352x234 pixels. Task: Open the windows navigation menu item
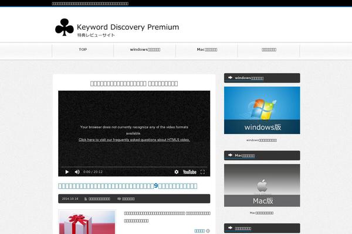pyautogui.click(x=145, y=50)
